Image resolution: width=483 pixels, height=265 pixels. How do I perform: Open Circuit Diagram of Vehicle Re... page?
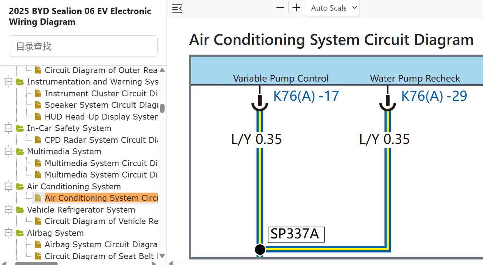point(101,221)
